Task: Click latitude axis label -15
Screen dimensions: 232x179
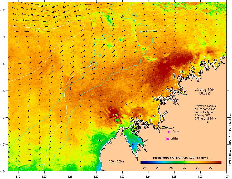Action: tap(3, 91)
